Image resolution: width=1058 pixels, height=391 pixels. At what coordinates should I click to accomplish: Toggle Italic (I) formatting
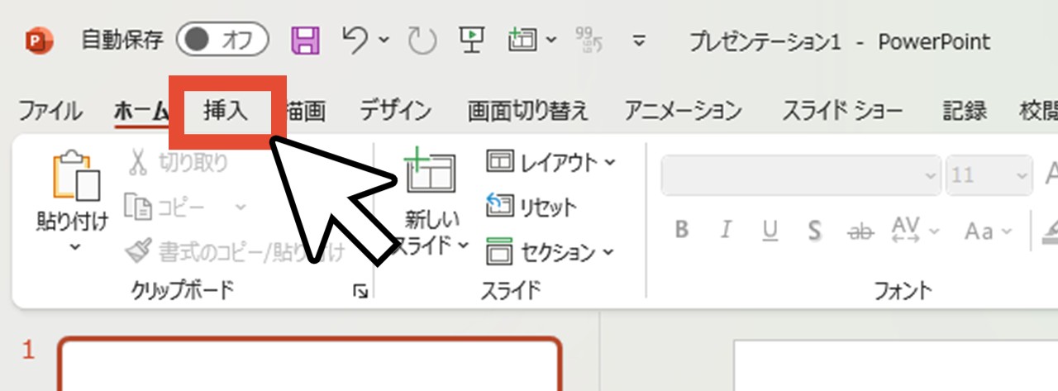tap(727, 231)
